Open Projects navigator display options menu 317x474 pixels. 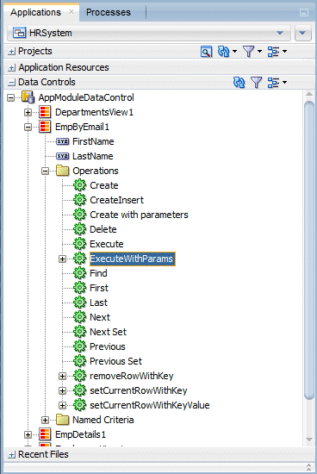pos(277,52)
